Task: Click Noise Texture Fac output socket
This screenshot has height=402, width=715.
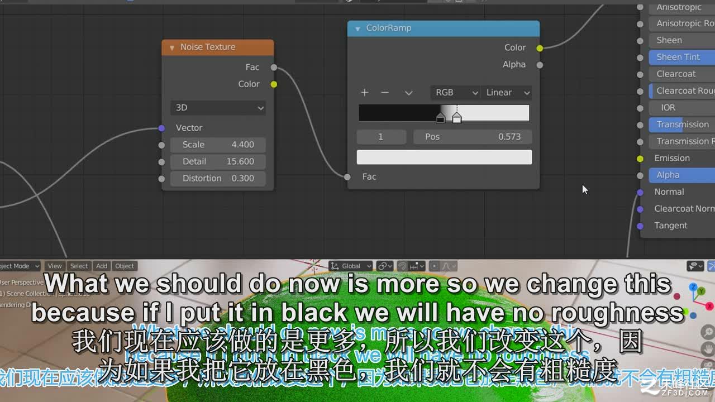Action: point(274,68)
